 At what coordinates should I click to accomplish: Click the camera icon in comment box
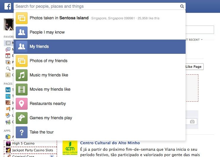coord(192,122)
